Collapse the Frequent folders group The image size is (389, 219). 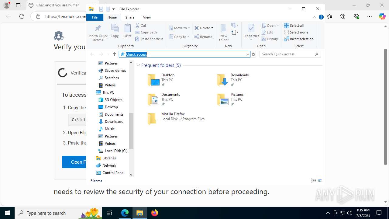point(138,65)
